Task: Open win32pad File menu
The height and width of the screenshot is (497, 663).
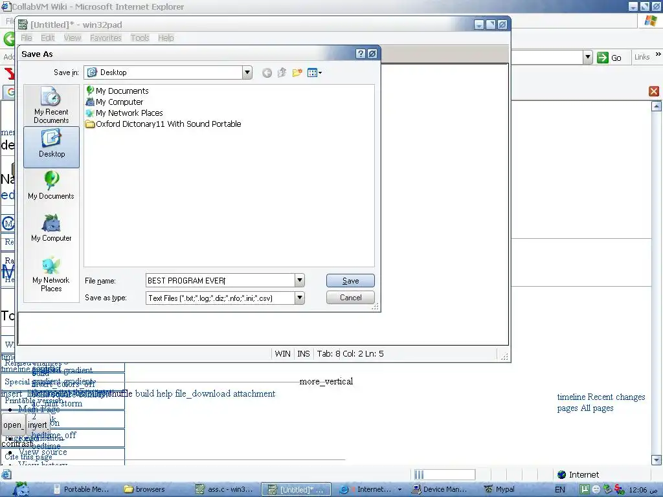Action: (x=27, y=38)
